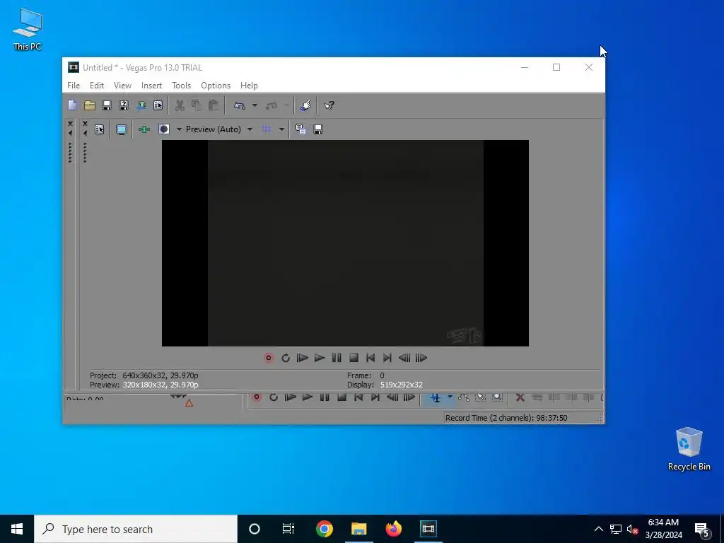724x543 pixels.
Task: Expand the Overlays dropdown arrow
Action: pyautogui.click(x=281, y=129)
